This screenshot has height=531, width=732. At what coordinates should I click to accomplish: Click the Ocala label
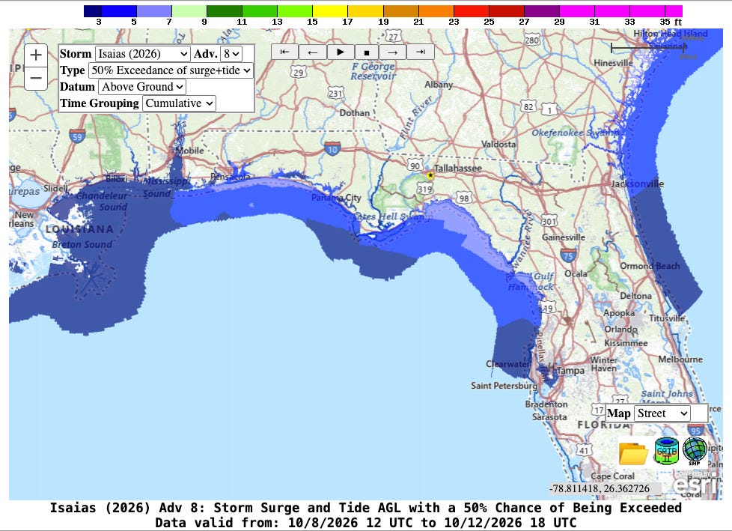click(576, 273)
